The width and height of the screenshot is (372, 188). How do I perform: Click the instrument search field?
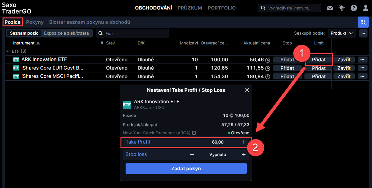(289, 8)
